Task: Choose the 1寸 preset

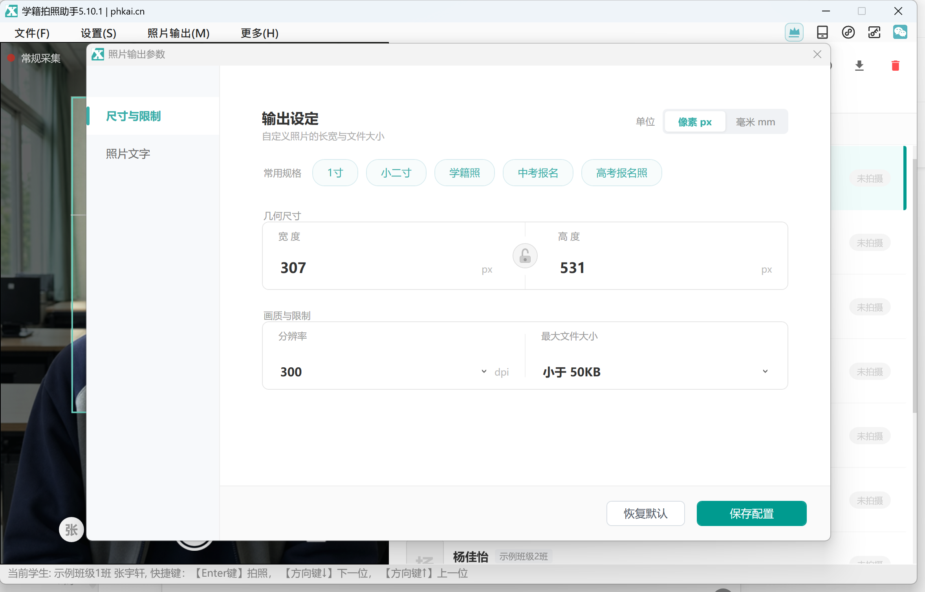Action: point(335,173)
